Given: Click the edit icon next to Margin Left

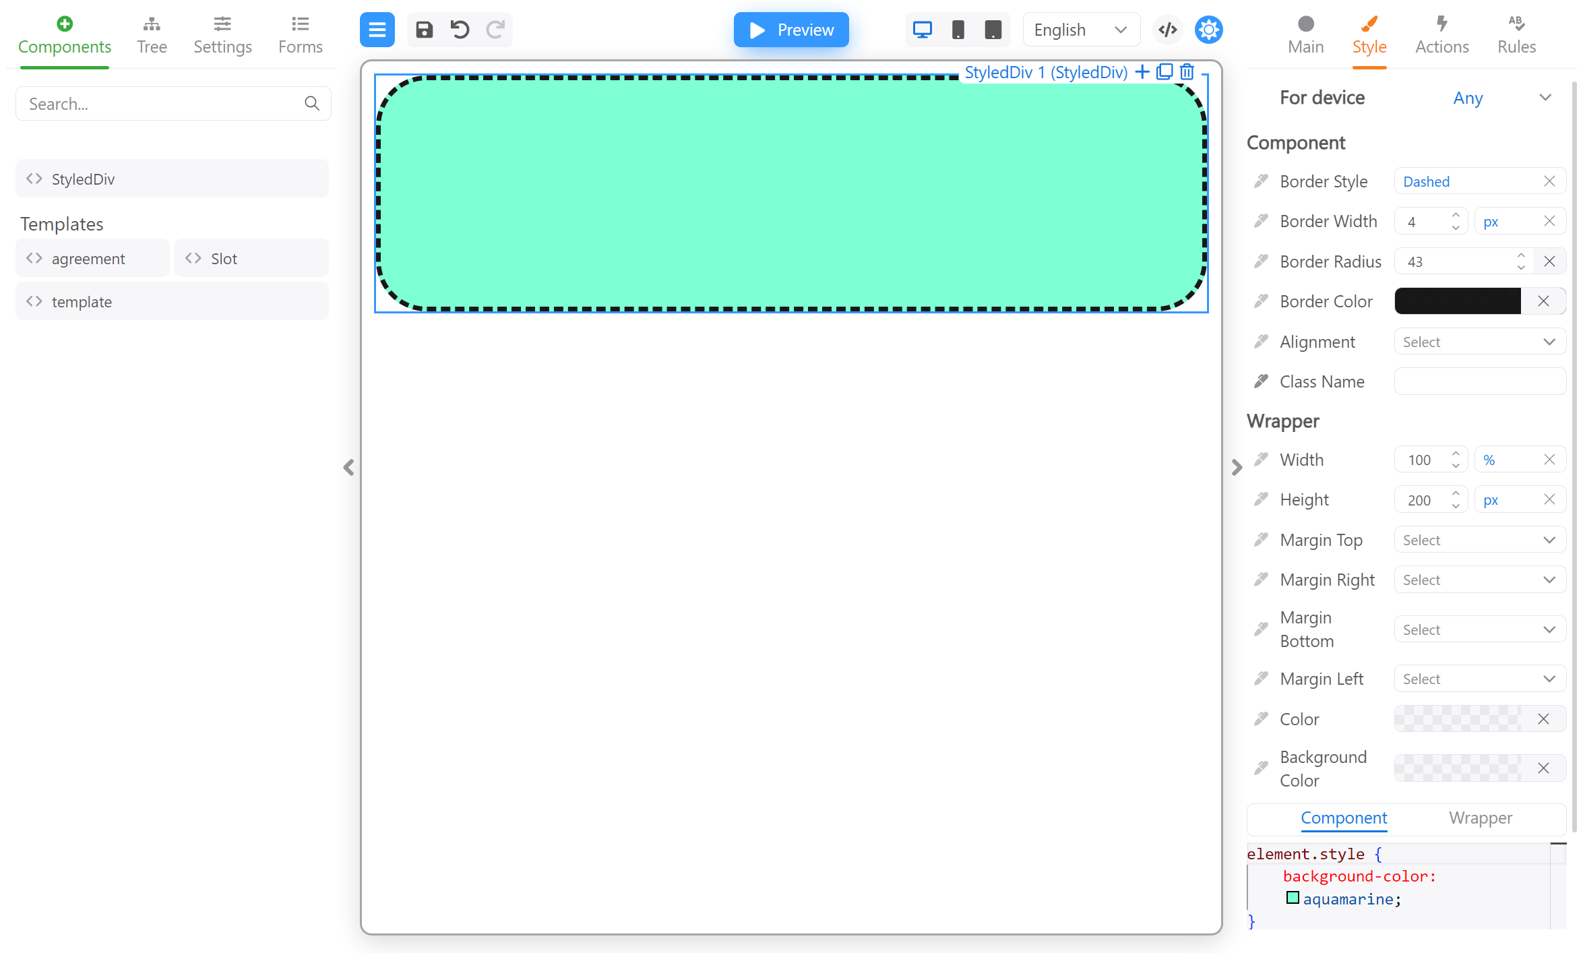Looking at the screenshot, I should [1261, 678].
